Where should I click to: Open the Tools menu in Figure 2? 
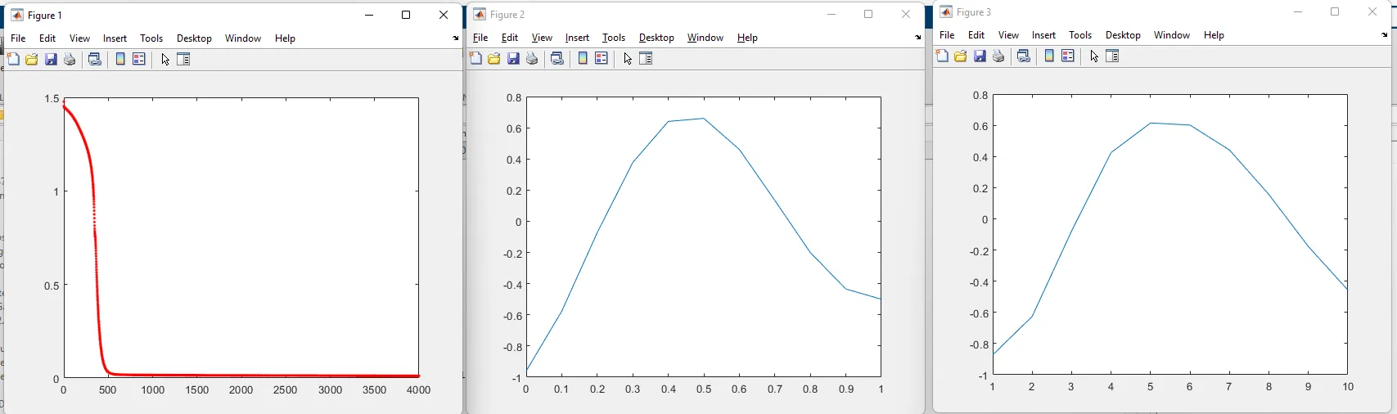pyautogui.click(x=614, y=38)
